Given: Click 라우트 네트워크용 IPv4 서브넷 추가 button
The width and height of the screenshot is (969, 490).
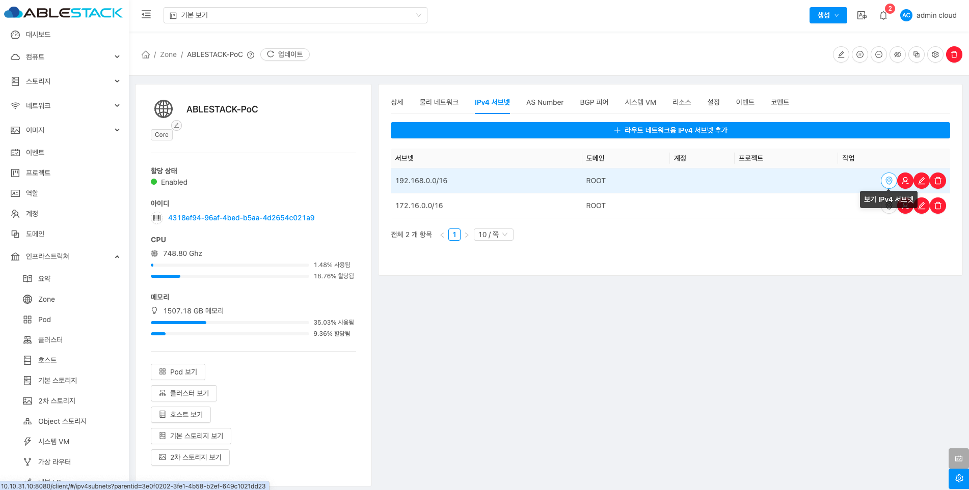Looking at the screenshot, I should [670, 130].
